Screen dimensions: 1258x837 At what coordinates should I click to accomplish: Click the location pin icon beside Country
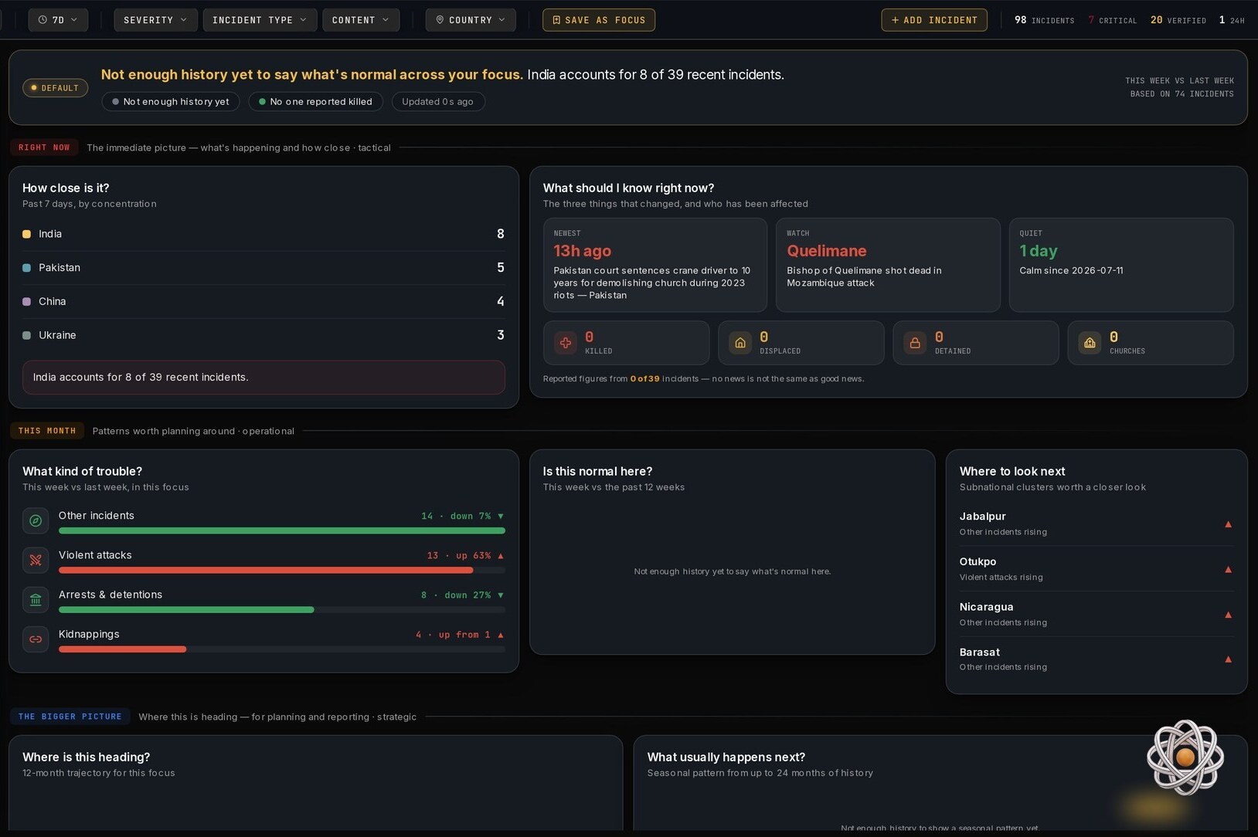[440, 20]
